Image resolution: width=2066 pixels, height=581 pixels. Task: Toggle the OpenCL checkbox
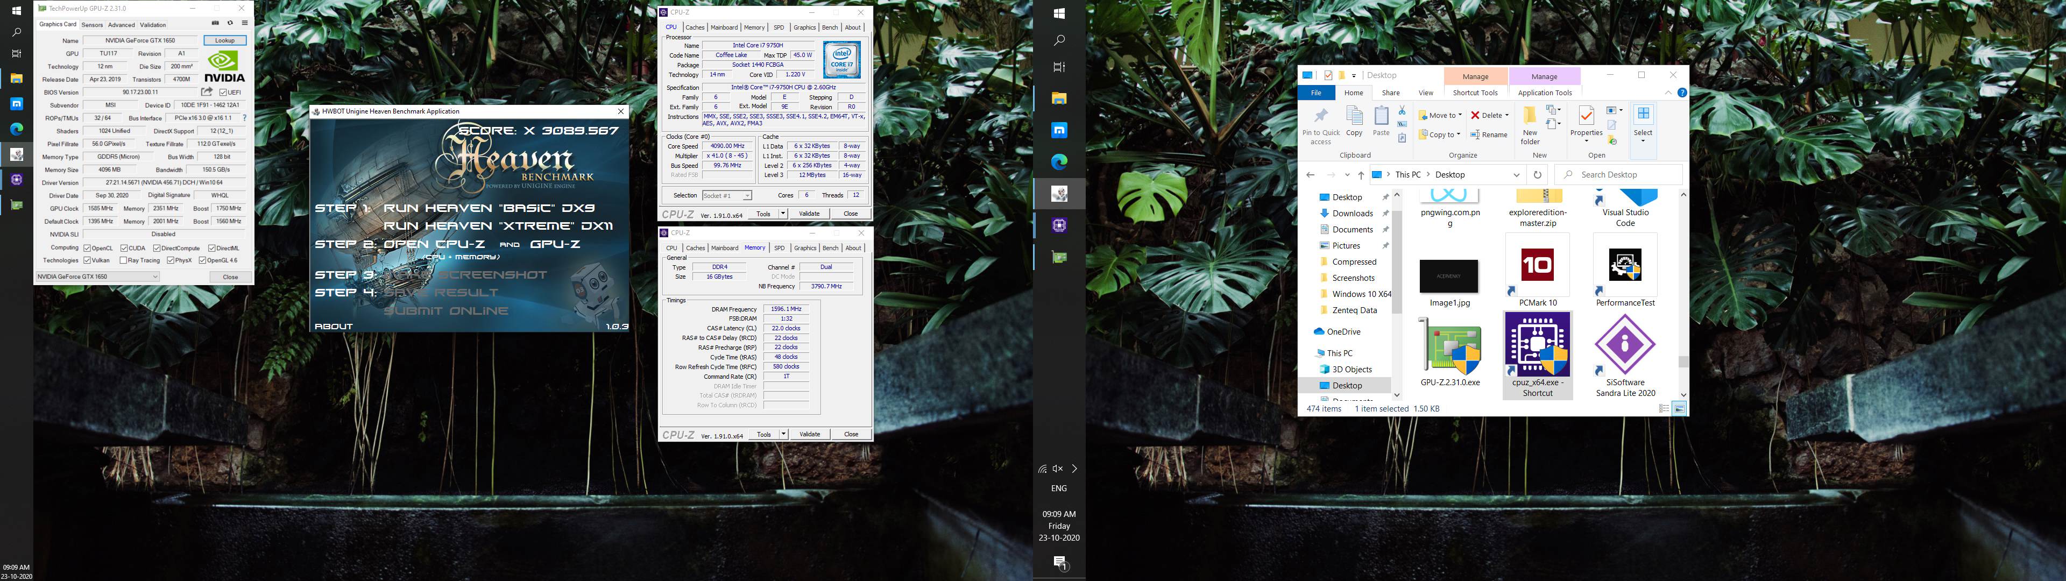(87, 248)
